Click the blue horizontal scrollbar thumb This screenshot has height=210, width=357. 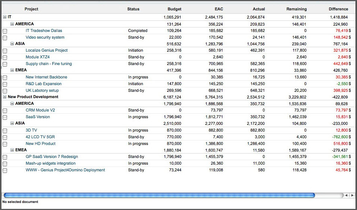(x=159, y=195)
